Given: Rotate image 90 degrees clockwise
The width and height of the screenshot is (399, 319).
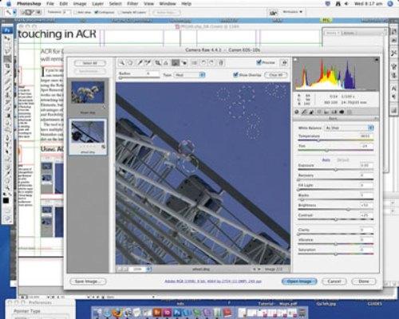Looking at the screenshot, I should point(211,63).
